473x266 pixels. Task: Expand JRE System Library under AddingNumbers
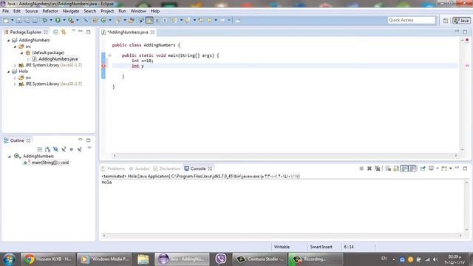(15, 65)
